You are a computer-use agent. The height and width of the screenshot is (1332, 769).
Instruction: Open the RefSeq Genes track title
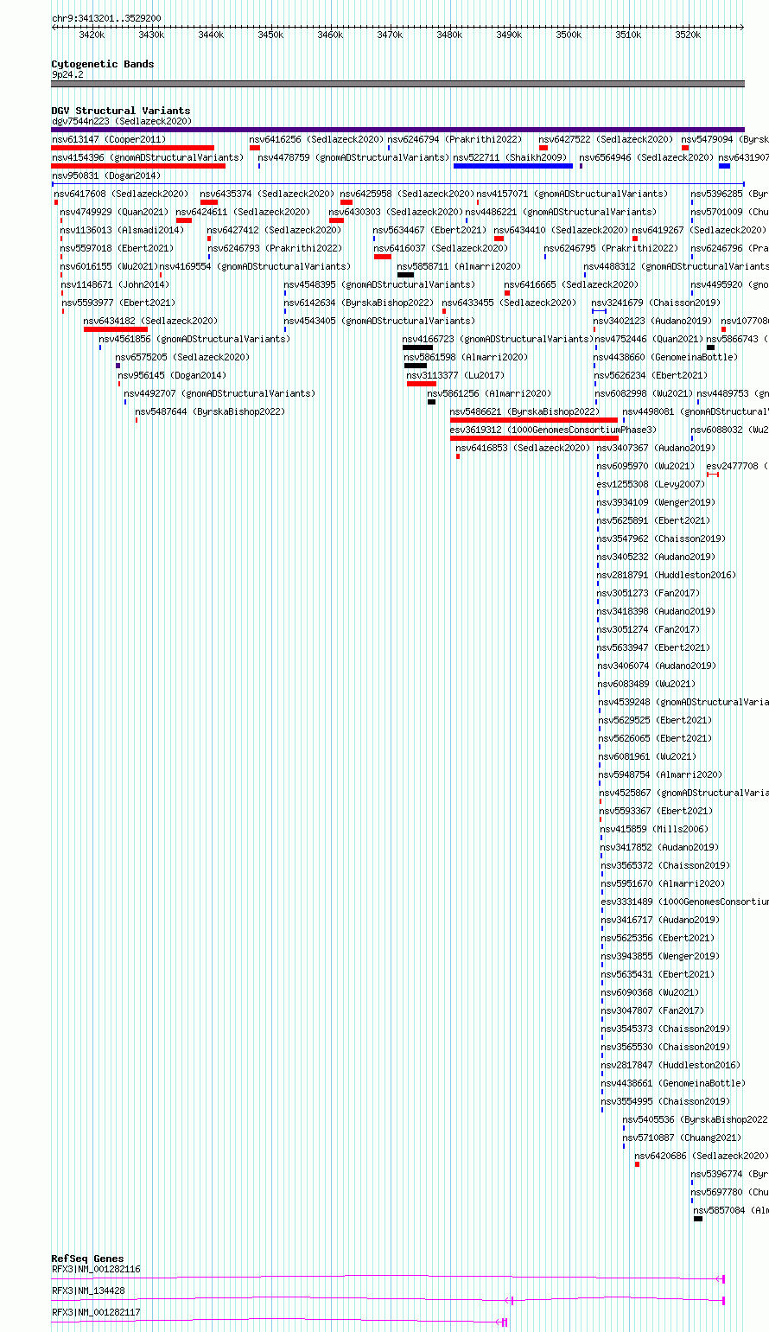coord(87,1259)
